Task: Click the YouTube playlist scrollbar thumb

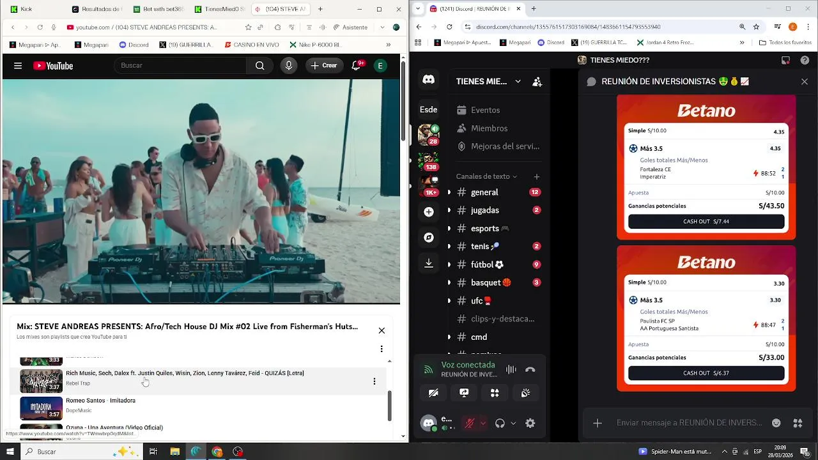Action: coord(389,406)
